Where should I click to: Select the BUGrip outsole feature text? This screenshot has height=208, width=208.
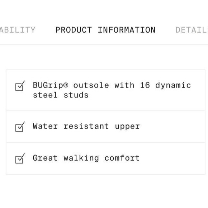112,90
